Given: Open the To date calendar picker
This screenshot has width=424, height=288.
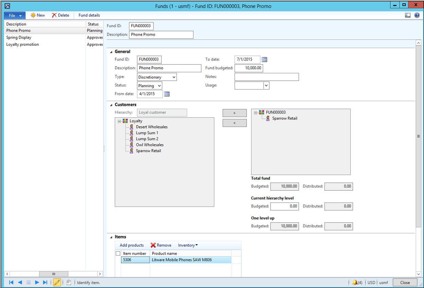Looking at the screenshot, I should click(x=264, y=60).
